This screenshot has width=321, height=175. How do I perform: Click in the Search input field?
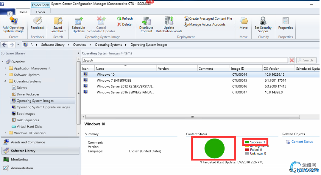click(x=185, y=61)
